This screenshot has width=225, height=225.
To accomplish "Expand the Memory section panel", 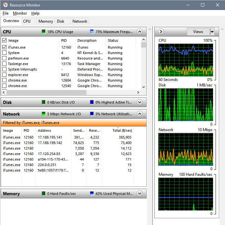I will tap(140, 194).
